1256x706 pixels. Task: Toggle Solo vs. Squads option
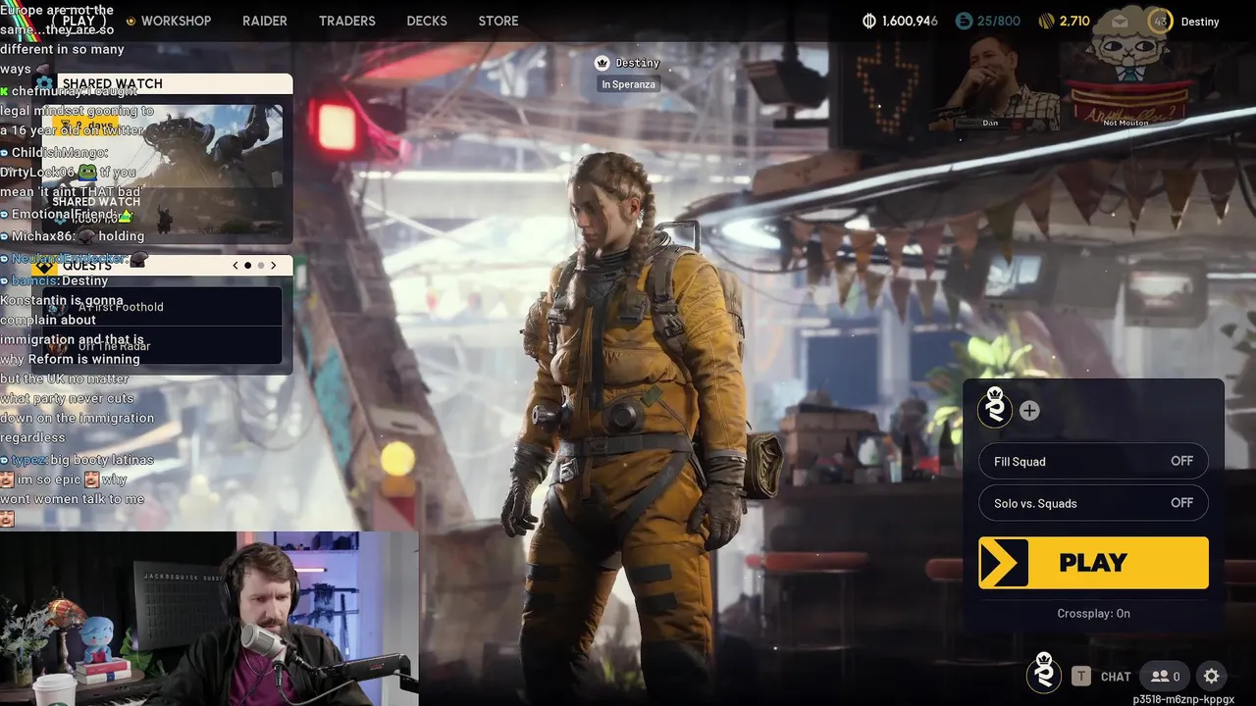click(1093, 503)
